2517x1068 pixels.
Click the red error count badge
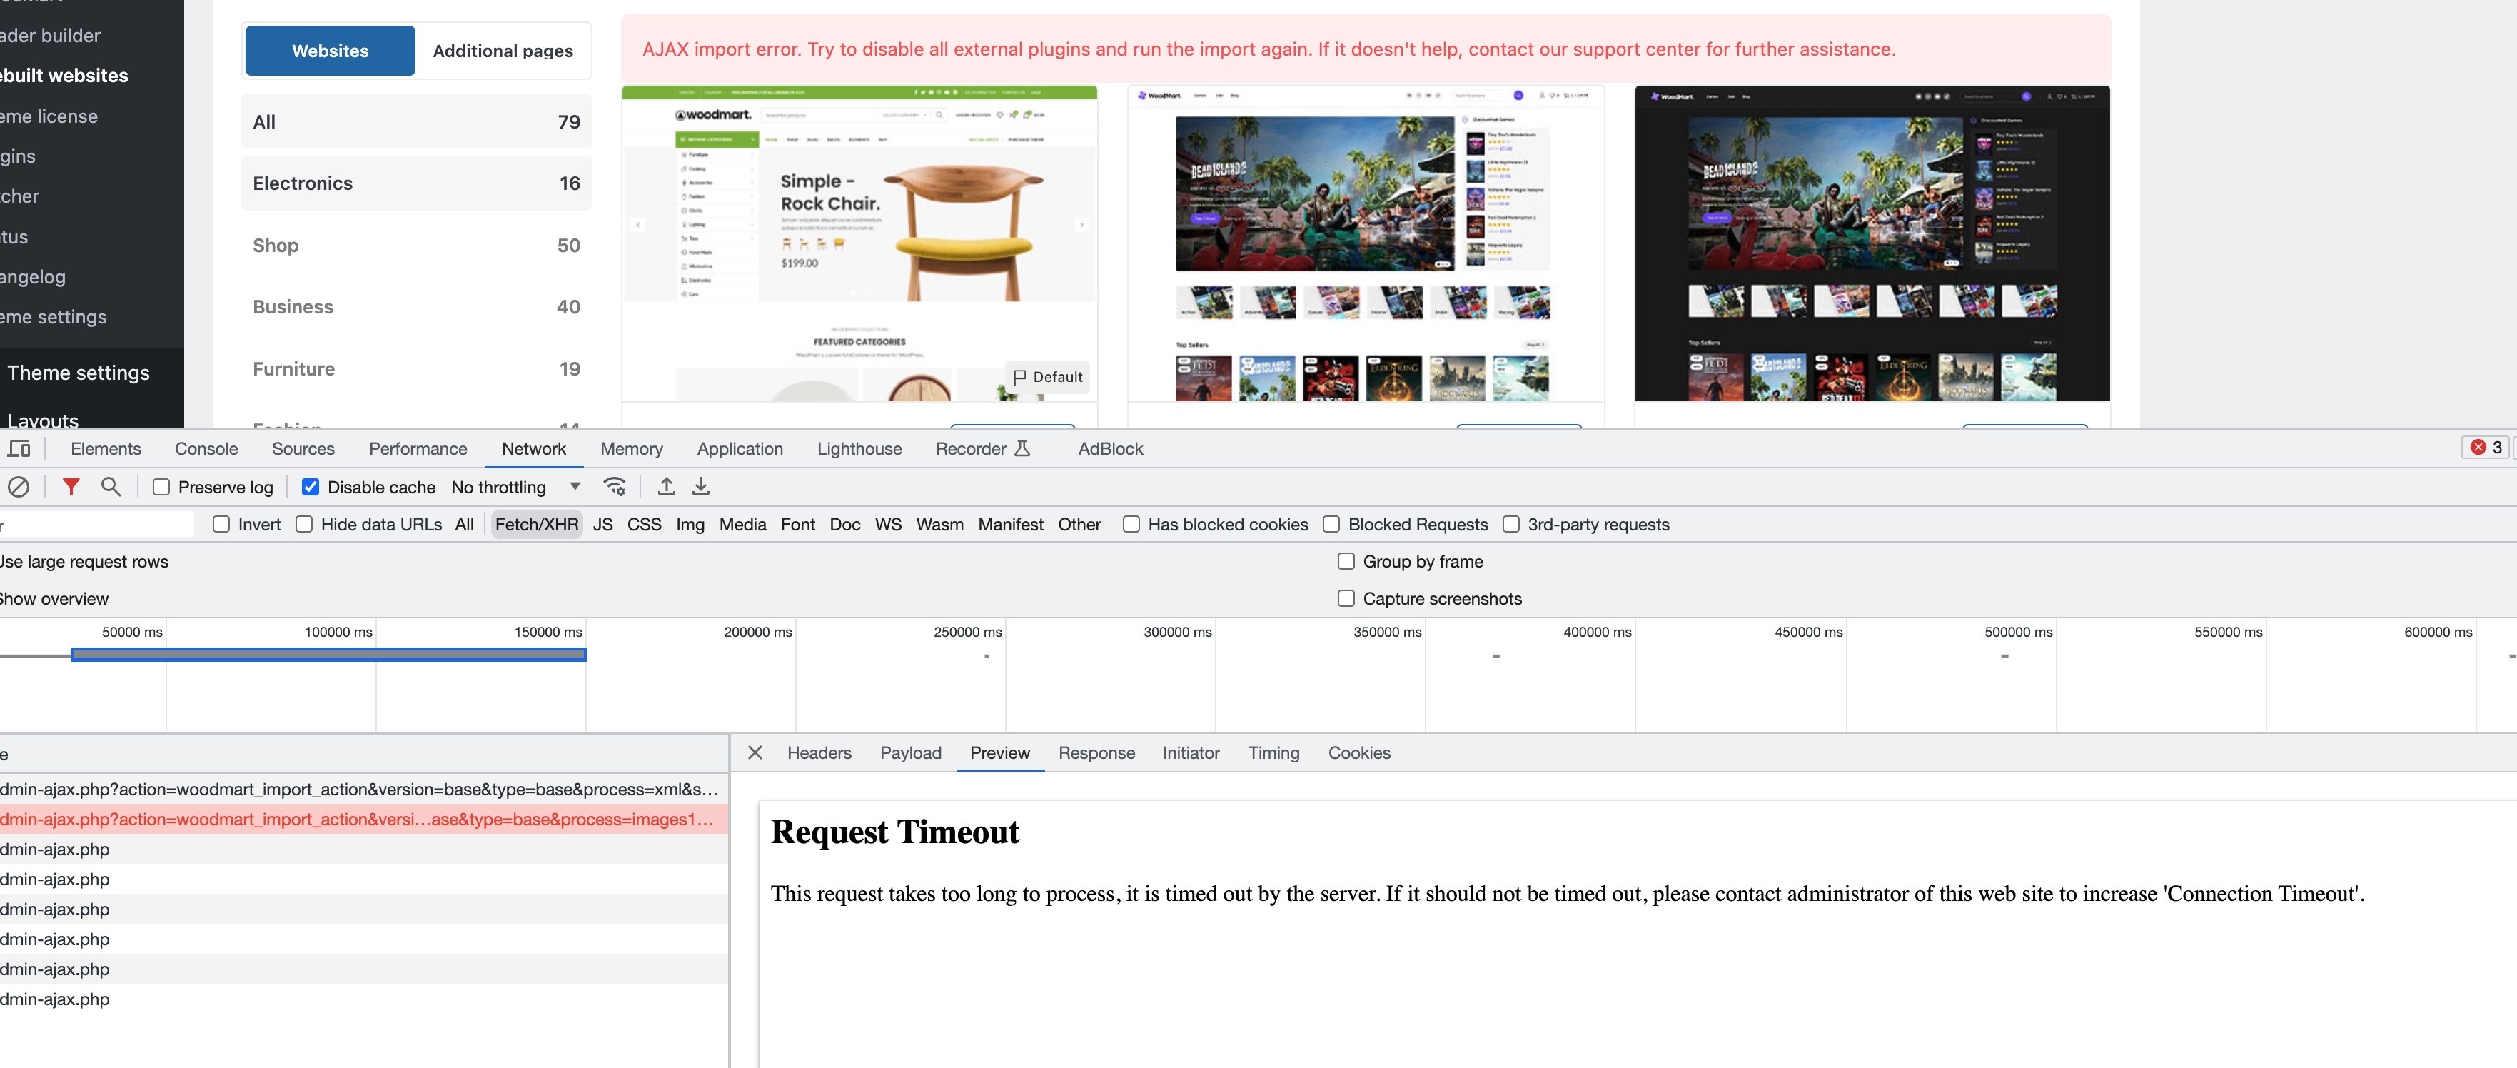coord(2487,448)
